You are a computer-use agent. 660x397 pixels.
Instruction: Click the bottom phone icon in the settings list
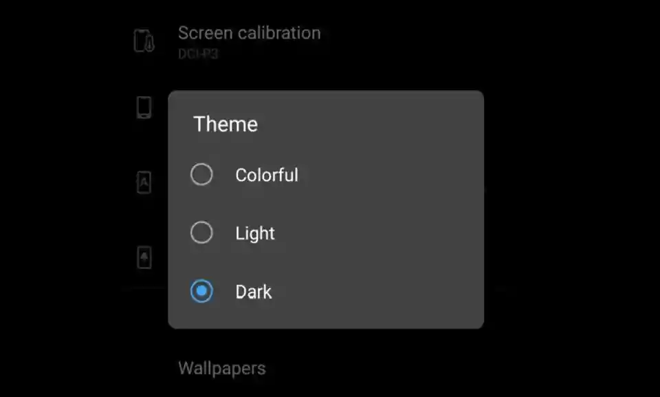pyautogui.click(x=144, y=257)
